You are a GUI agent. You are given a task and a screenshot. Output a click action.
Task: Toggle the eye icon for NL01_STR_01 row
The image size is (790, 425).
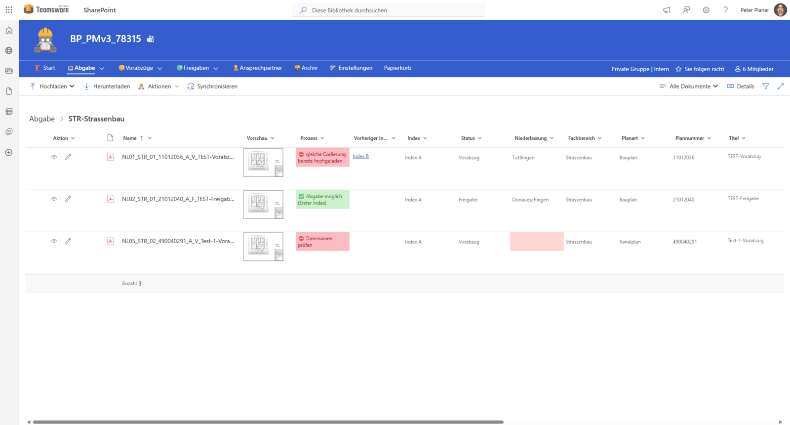(x=54, y=157)
